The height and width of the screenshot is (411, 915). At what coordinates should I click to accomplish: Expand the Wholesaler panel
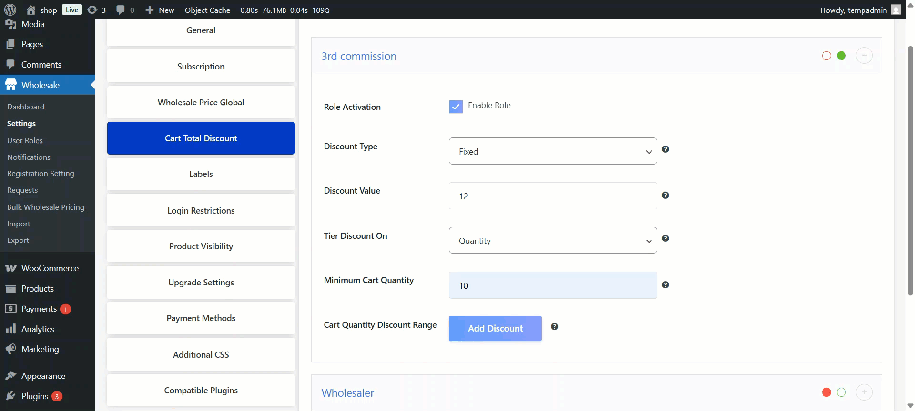[864, 392]
